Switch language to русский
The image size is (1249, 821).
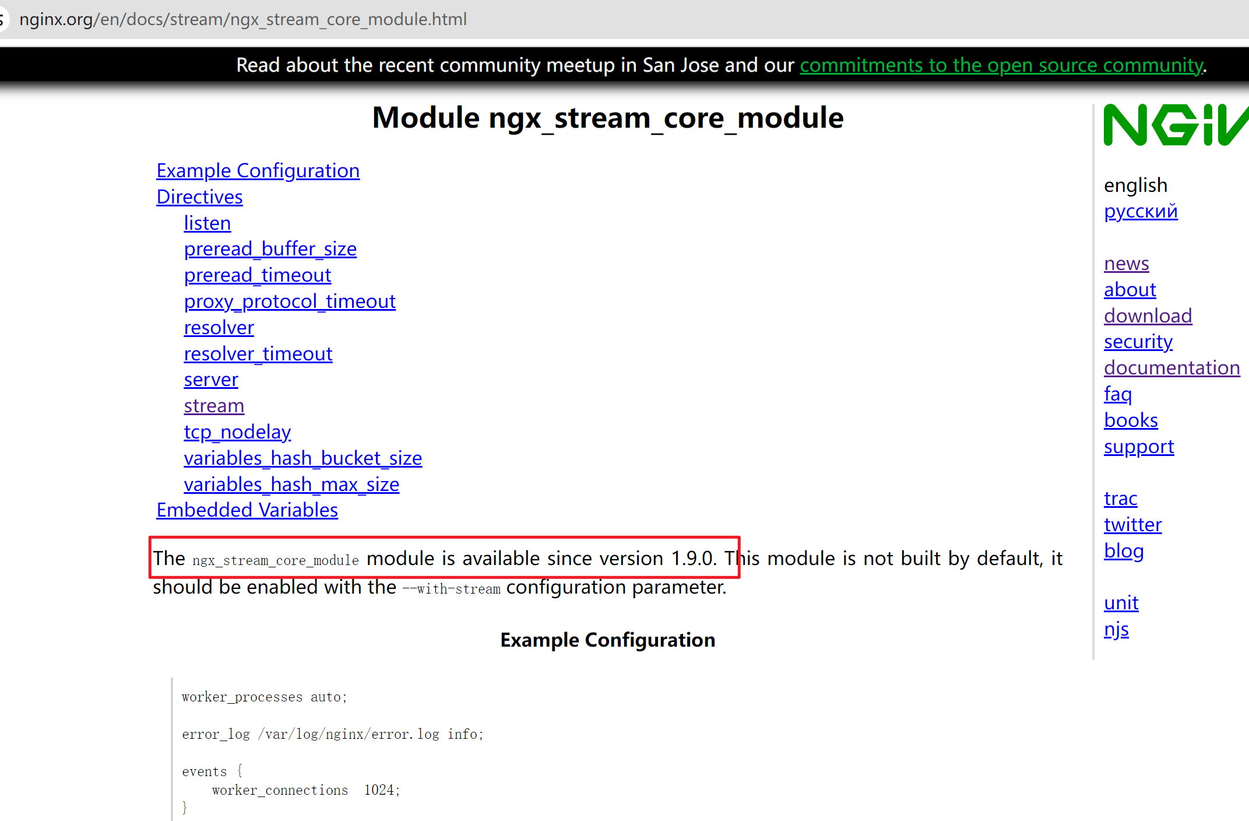tap(1140, 211)
